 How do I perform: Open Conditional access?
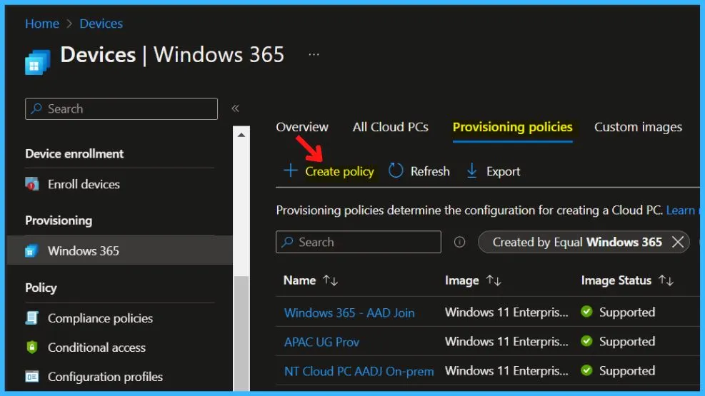96,347
